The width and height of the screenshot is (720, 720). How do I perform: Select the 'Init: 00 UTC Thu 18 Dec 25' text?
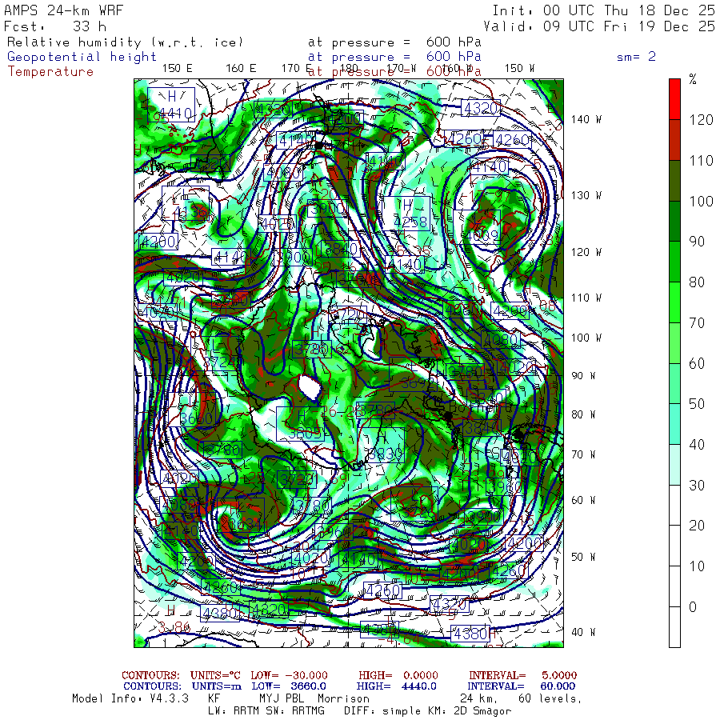click(603, 10)
